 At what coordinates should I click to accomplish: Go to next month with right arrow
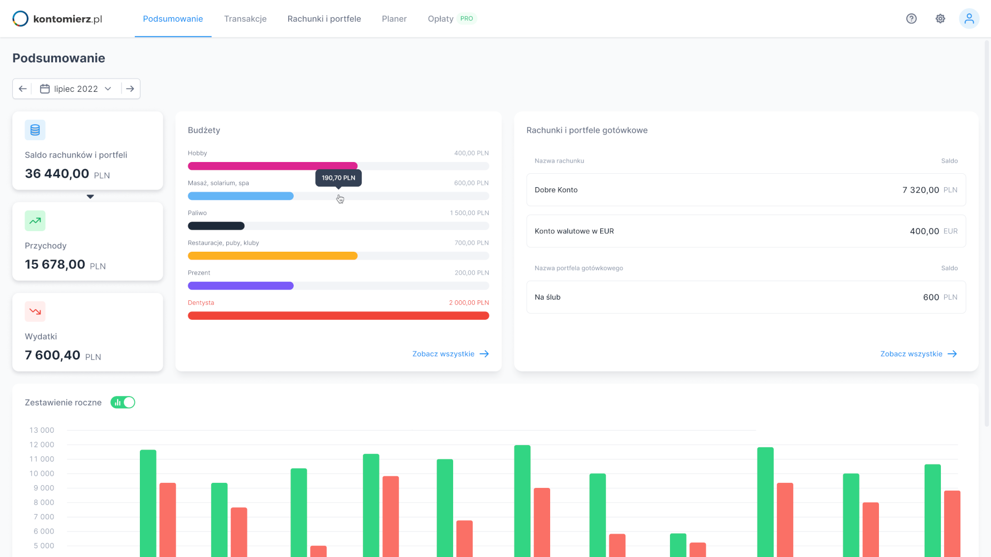[x=130, y=89]
